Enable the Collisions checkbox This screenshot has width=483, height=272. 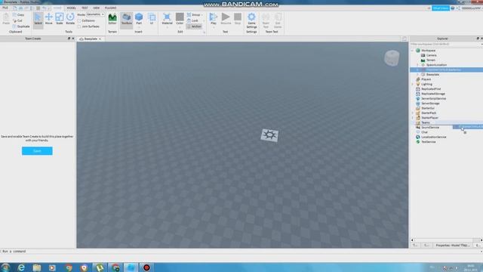point(86,20)
